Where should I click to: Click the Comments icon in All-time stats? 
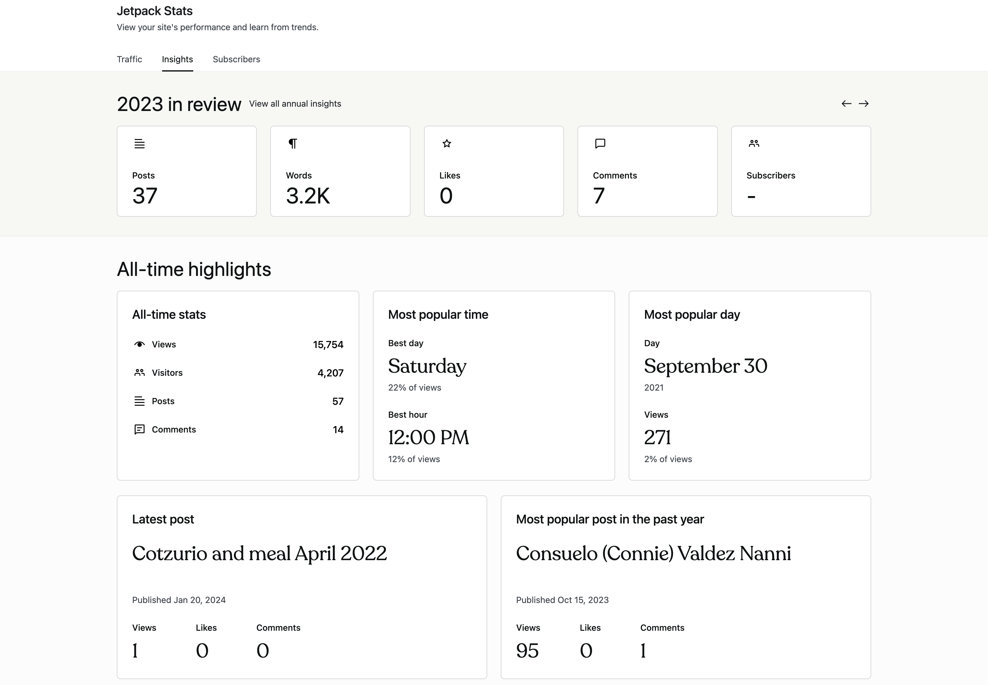(139, 429)
